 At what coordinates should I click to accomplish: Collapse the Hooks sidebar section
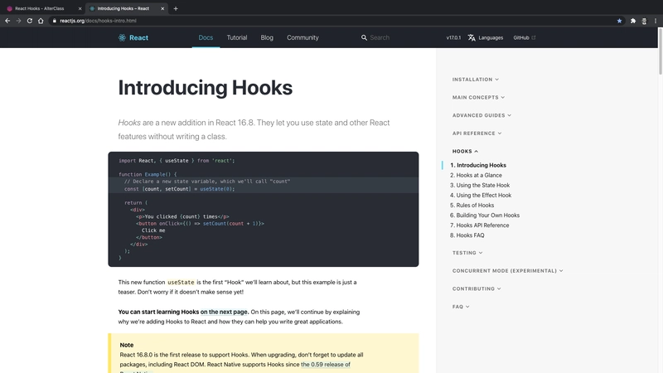point(465,152)
